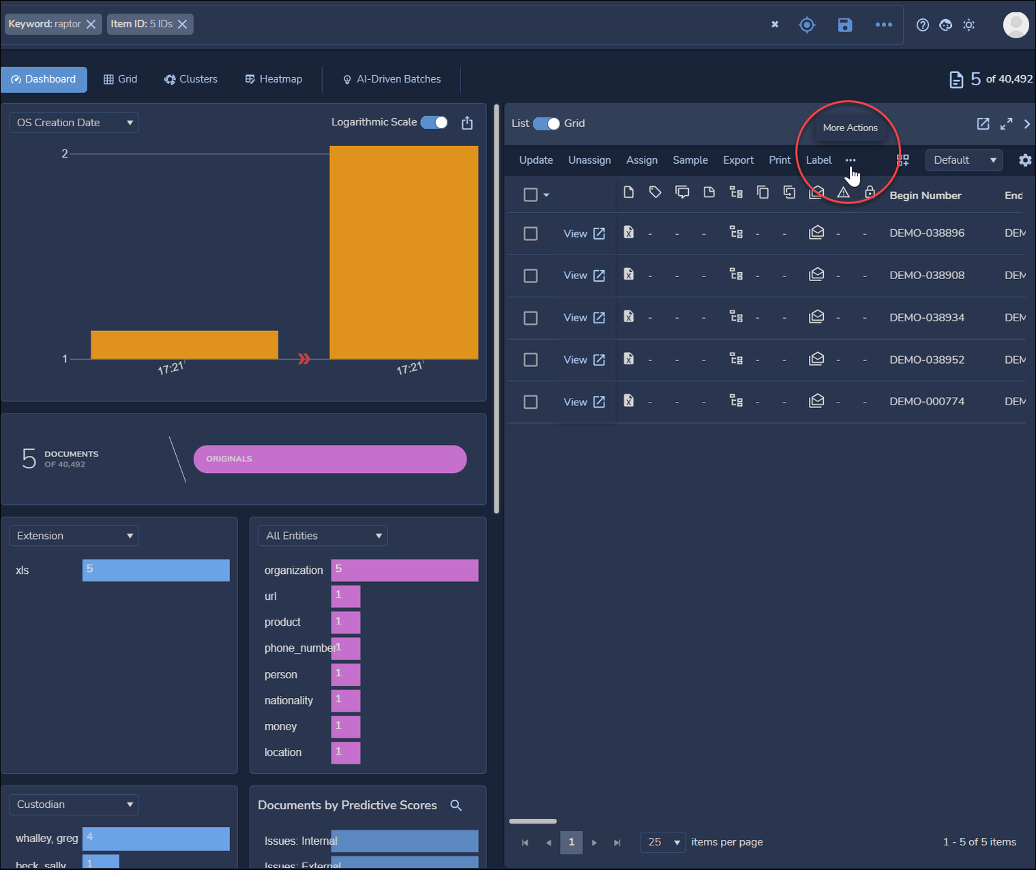Expand the All Entities dropdown
The image size is (1036, 870).
pos(323,536)
